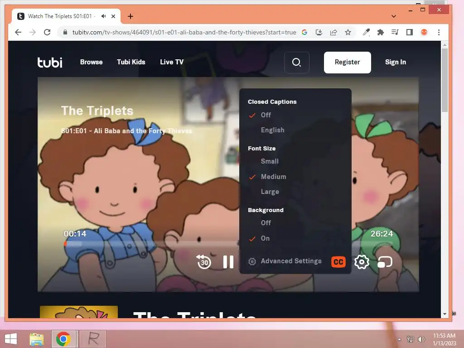Open the Extensions puzzle icon
The width and height of the screenshot is (464, 348).
[x=381, y=32]
